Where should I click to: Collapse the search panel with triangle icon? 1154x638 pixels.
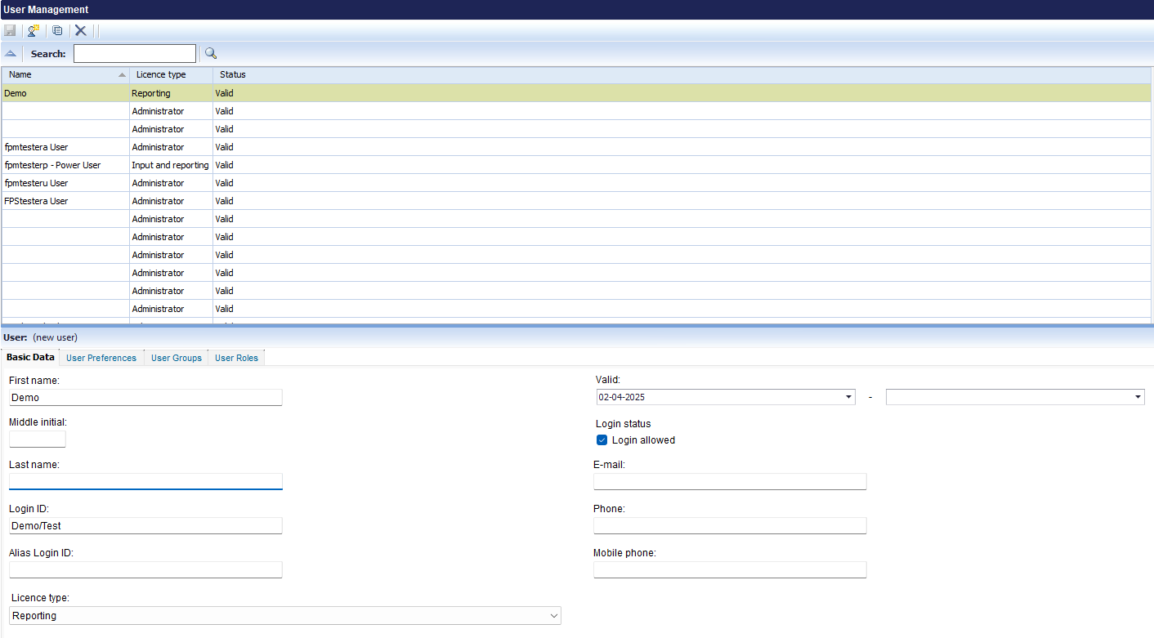(11, 53)
